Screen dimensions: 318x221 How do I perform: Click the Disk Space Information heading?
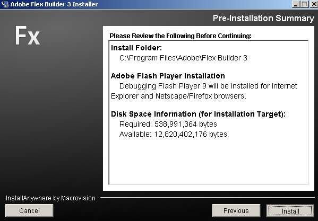pos(198,114)
